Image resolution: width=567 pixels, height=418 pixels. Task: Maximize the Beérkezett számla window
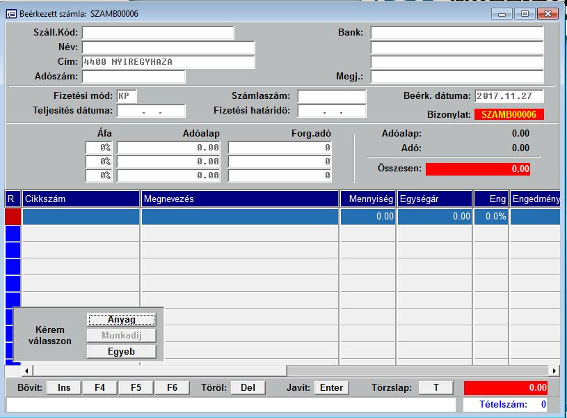[525, 14]
